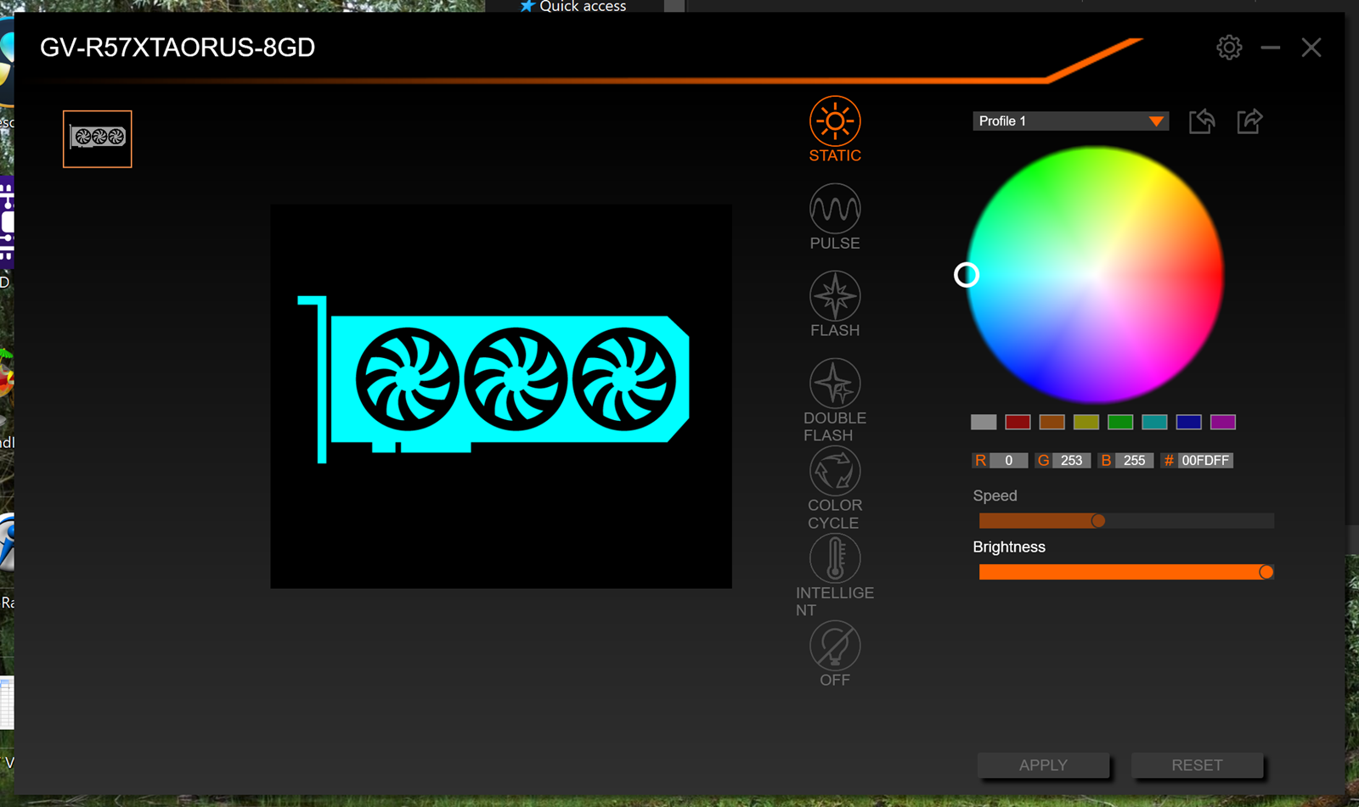Click the center of the color wheel
The height and width of the screenshot is (807, 1359).
[1096, 275]
